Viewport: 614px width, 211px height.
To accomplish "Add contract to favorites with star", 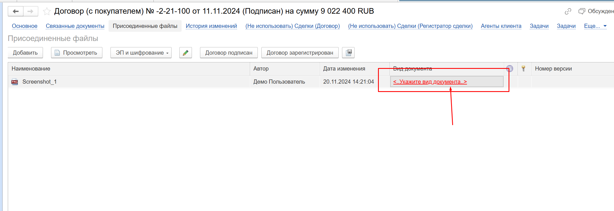I will coord(47,11).
